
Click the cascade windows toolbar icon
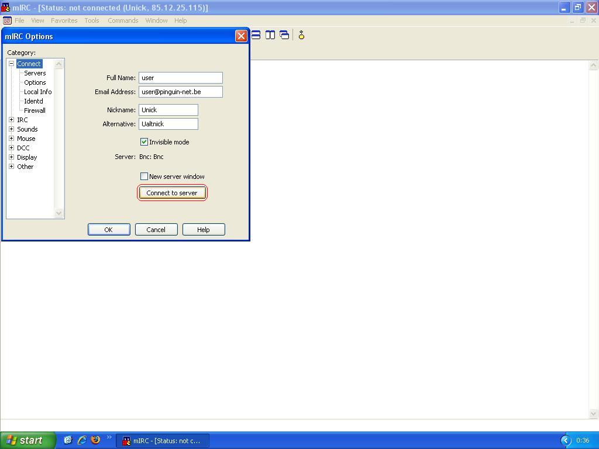pos(284,35)
